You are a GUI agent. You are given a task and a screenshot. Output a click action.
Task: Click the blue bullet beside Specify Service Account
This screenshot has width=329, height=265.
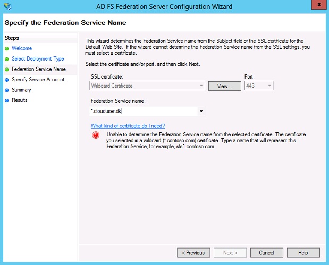[x=7, y=80]
